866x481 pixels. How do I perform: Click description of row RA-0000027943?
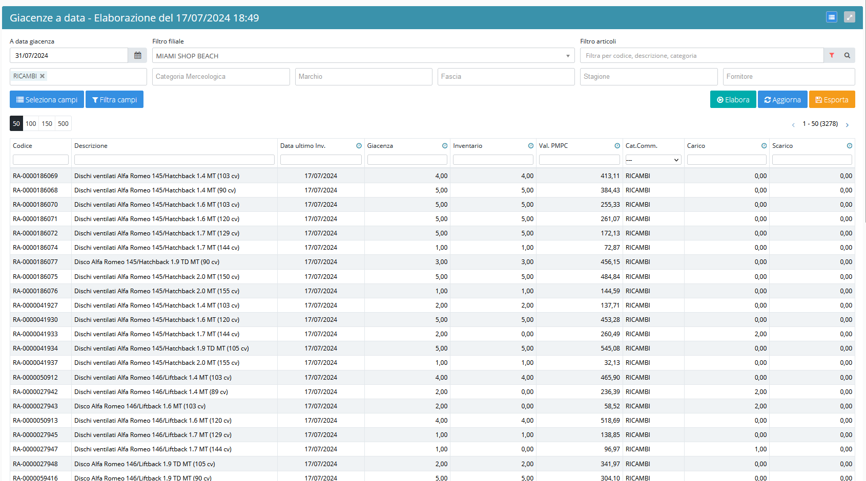coord(140,406)
